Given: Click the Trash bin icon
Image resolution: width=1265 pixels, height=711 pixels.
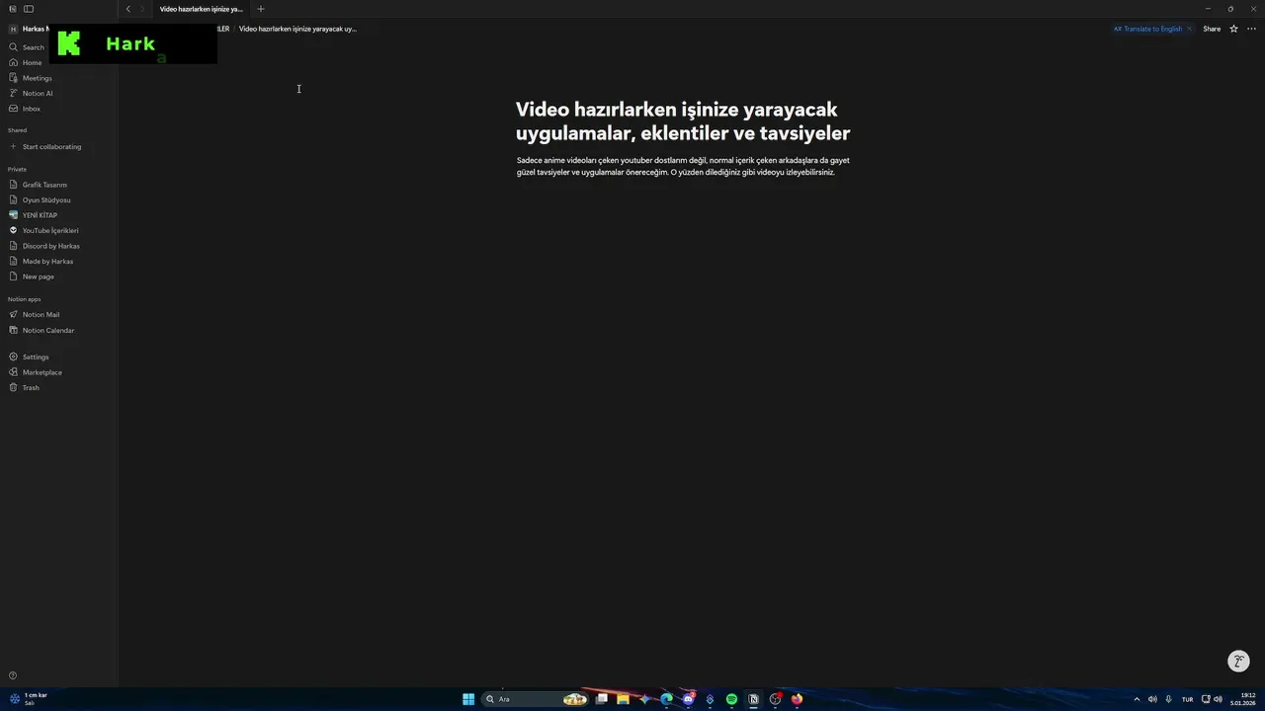Looking at the screenshot, I should (13, 388).
